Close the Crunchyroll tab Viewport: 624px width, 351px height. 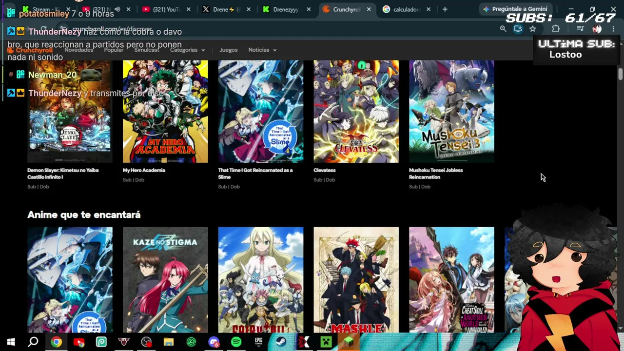pos(369,9)
